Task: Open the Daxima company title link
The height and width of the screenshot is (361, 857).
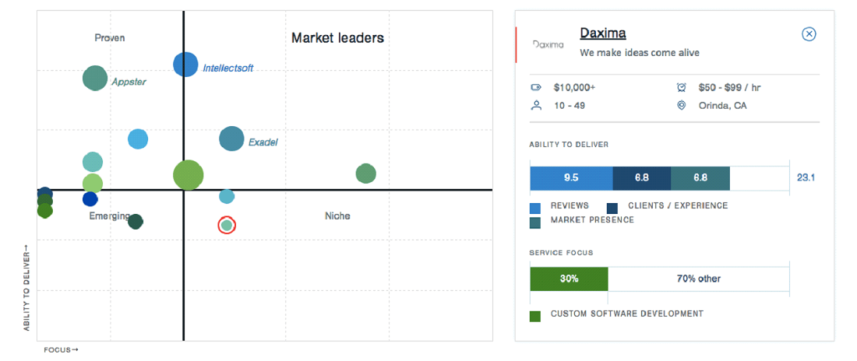Action: pyautogui.click(x=603, y=33)
